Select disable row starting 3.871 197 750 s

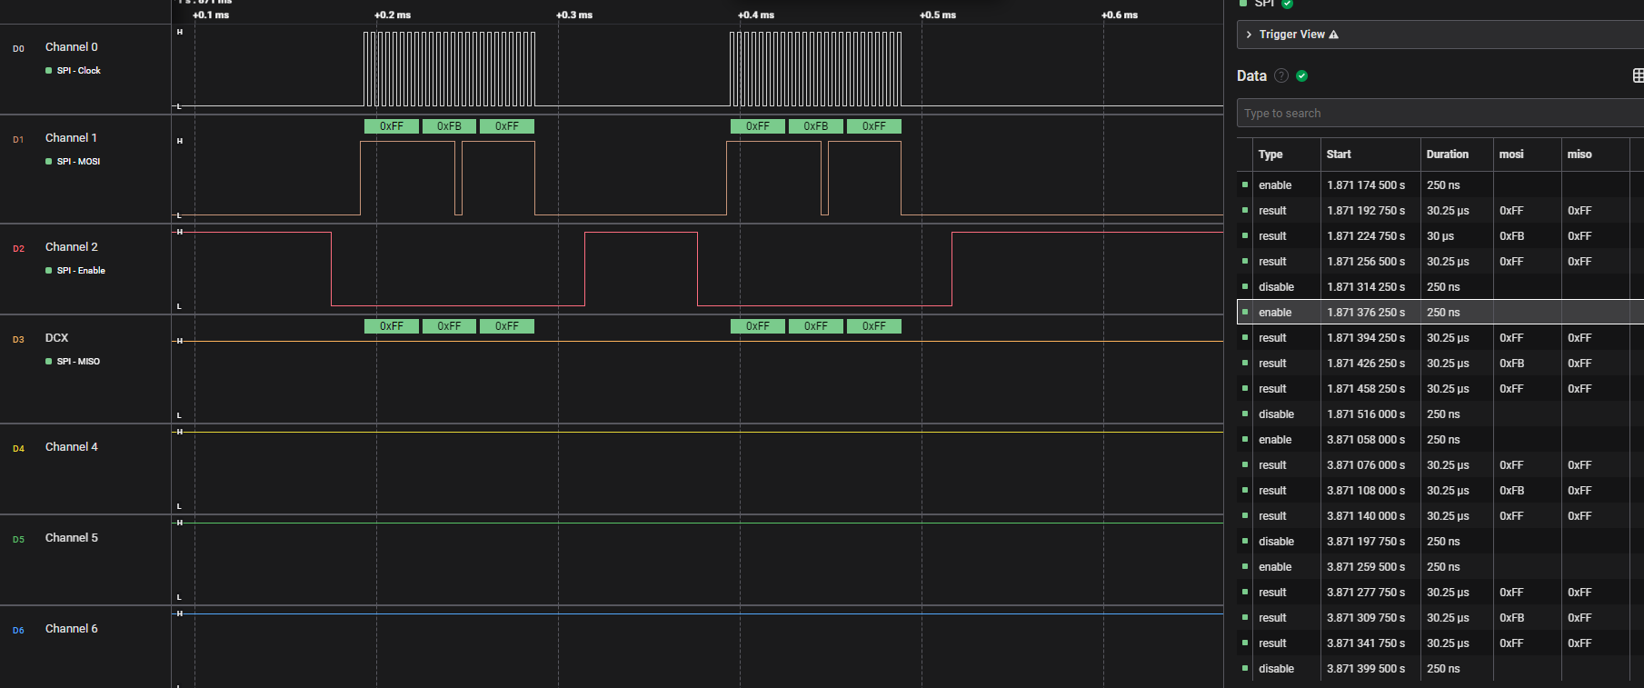pos(1440,542)
